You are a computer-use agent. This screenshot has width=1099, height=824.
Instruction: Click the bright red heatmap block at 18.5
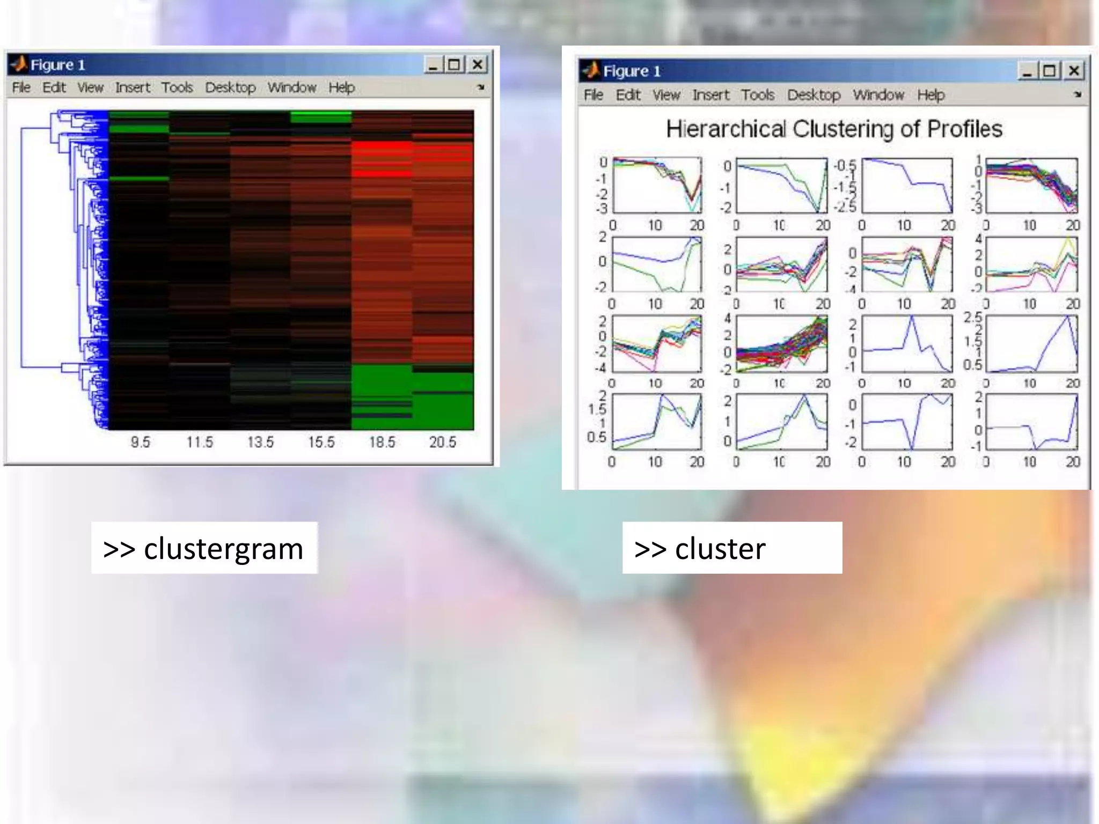coord(382,158)
